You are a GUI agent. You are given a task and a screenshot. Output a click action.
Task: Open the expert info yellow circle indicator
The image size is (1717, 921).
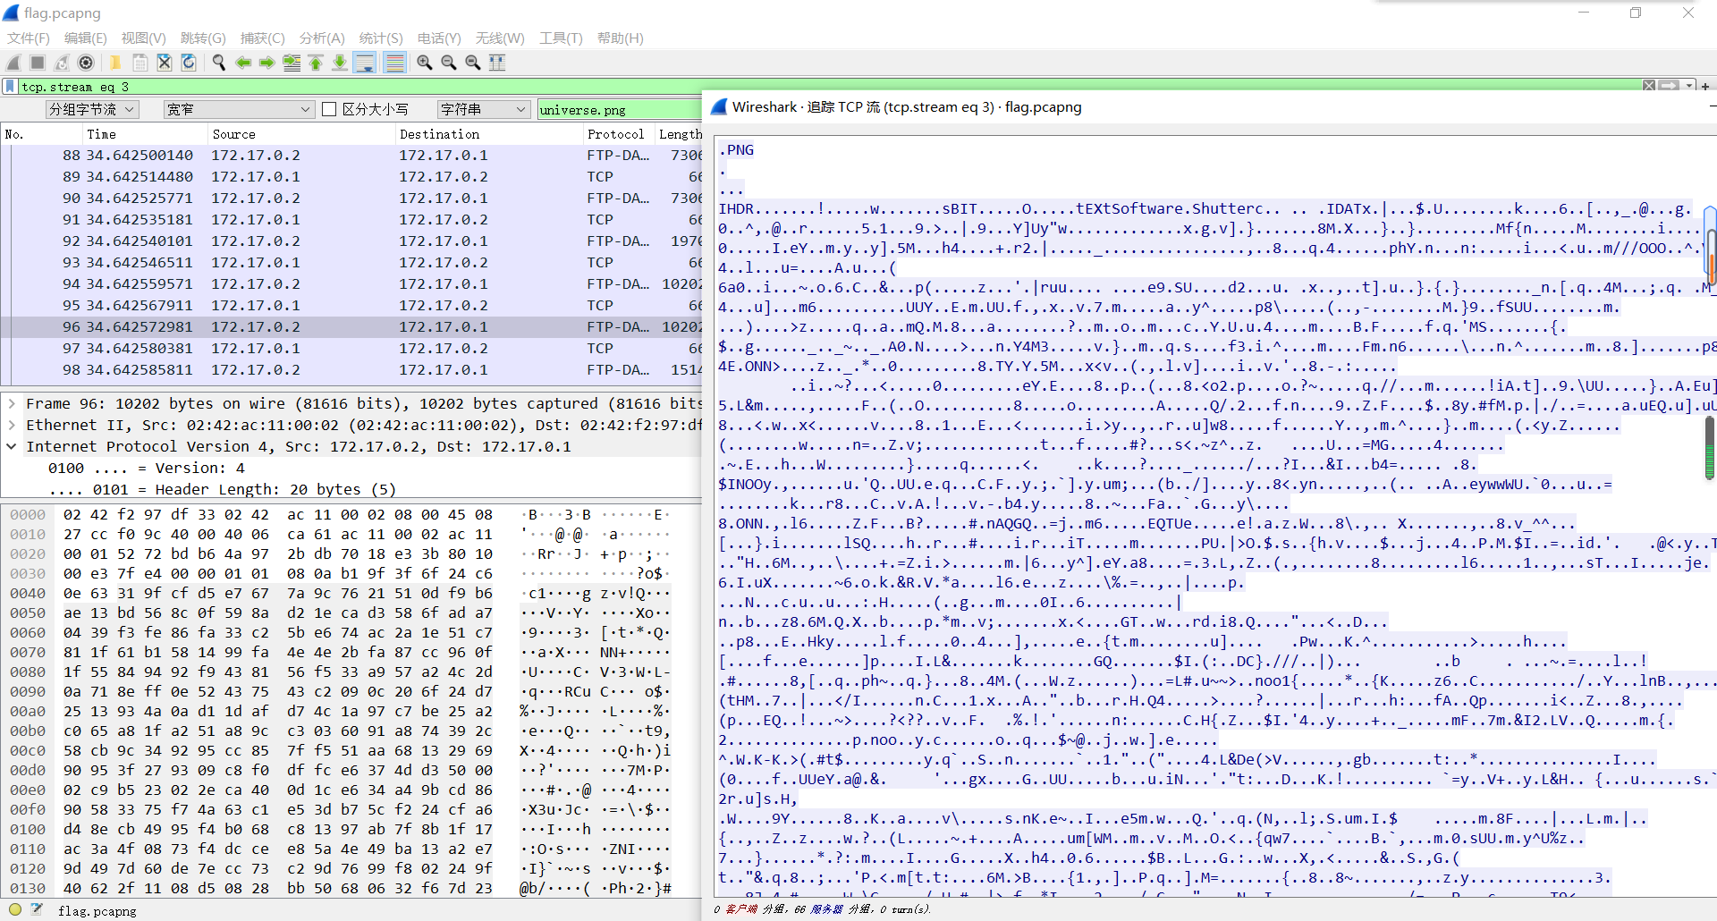[15, 909]
